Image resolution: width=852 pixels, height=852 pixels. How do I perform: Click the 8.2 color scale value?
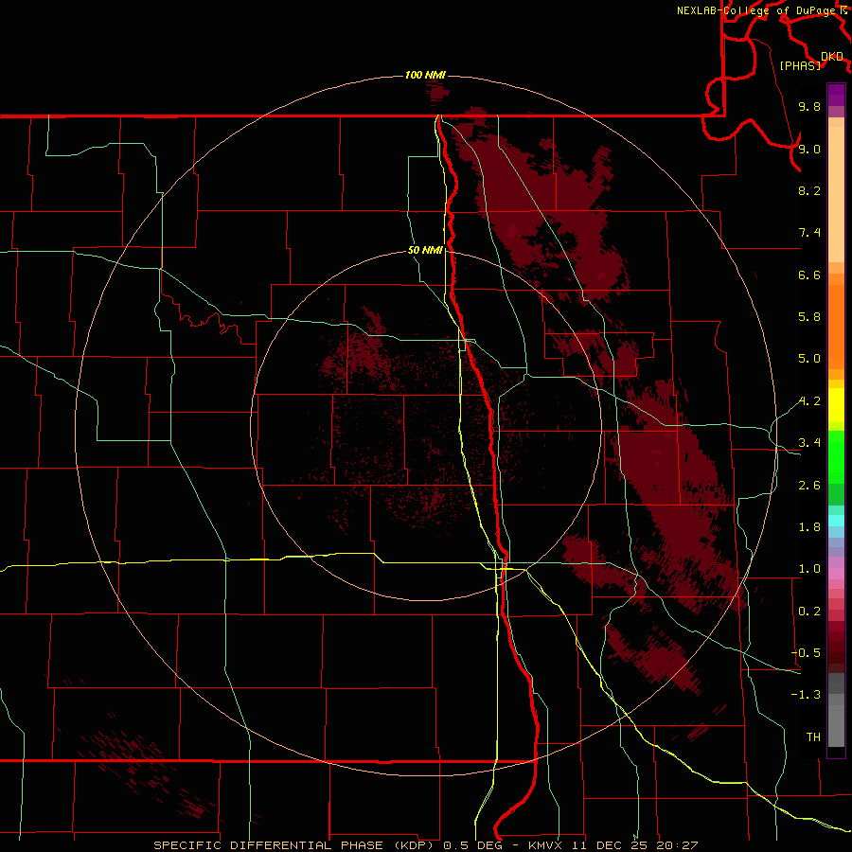tap(809, 190)
